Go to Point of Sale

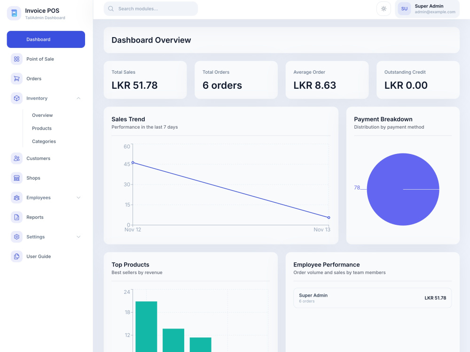pos(46,59)
